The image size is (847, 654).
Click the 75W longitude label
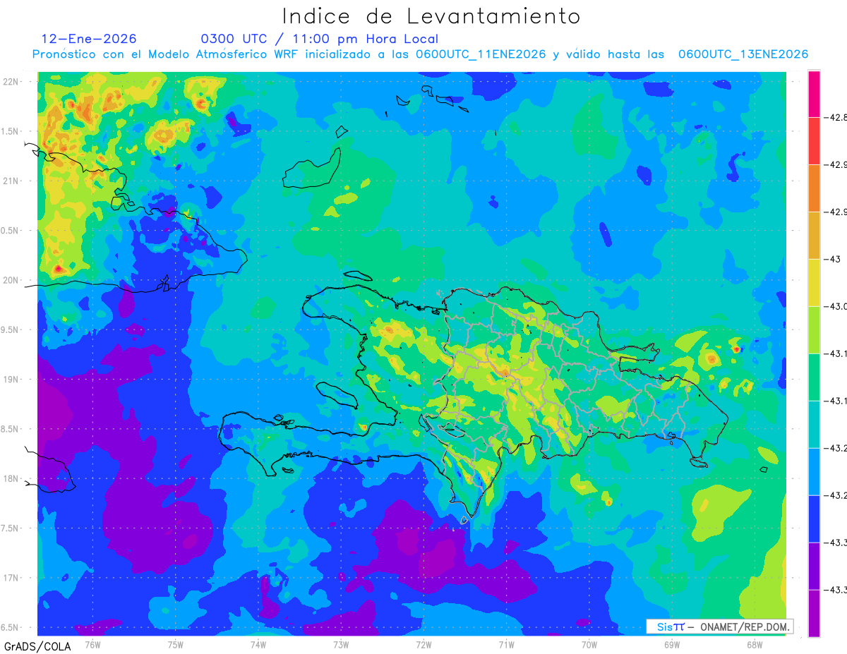tap(176, 644)
